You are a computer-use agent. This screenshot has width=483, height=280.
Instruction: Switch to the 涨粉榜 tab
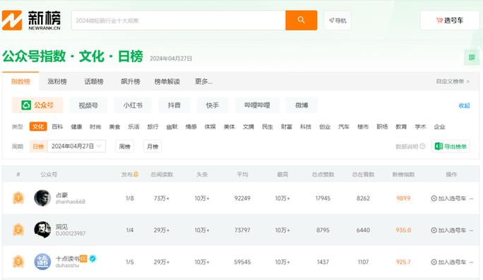click(x=57, y=81)
